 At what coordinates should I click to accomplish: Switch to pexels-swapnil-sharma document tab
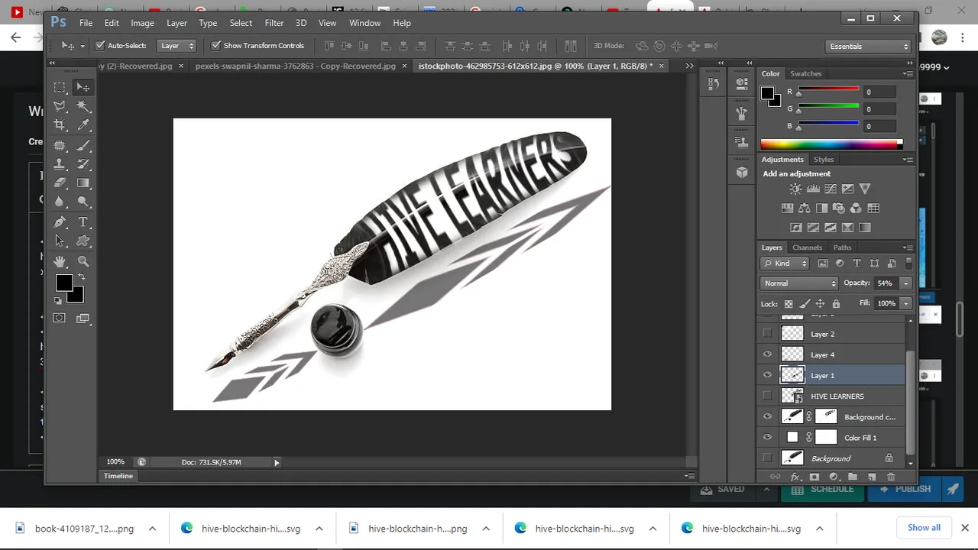296,66
